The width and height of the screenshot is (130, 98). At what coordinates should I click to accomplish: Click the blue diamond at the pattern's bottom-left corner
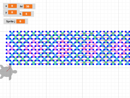click(x=10, y=64)
